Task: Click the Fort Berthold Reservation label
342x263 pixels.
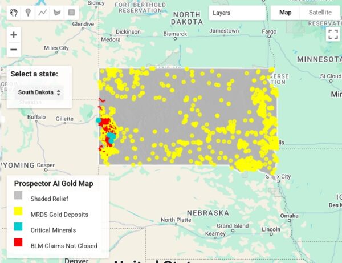Action: [x=140, y=7]
